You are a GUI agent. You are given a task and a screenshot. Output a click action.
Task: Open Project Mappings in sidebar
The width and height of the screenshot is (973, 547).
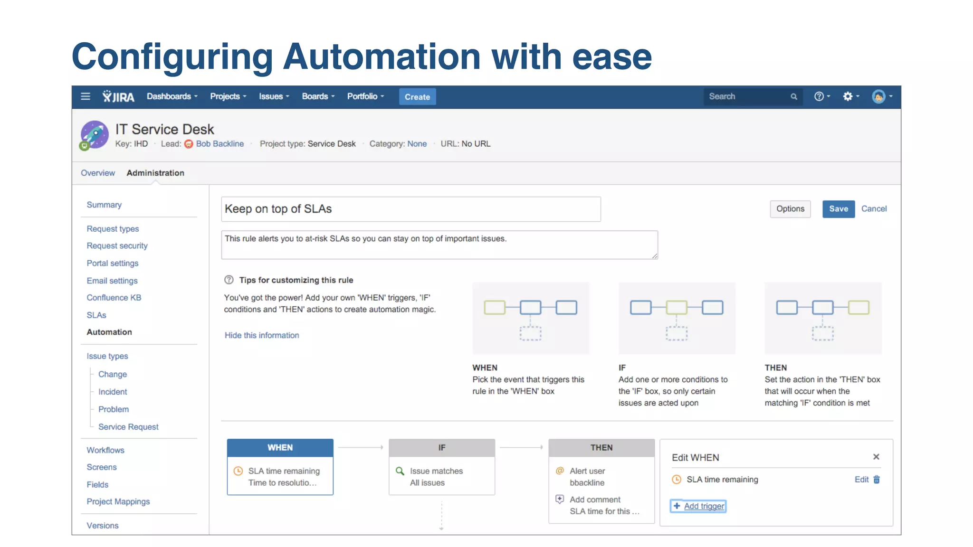pos(118,502)
